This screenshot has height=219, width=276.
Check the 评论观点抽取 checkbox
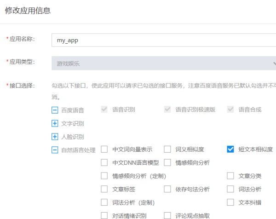(167, 215)
